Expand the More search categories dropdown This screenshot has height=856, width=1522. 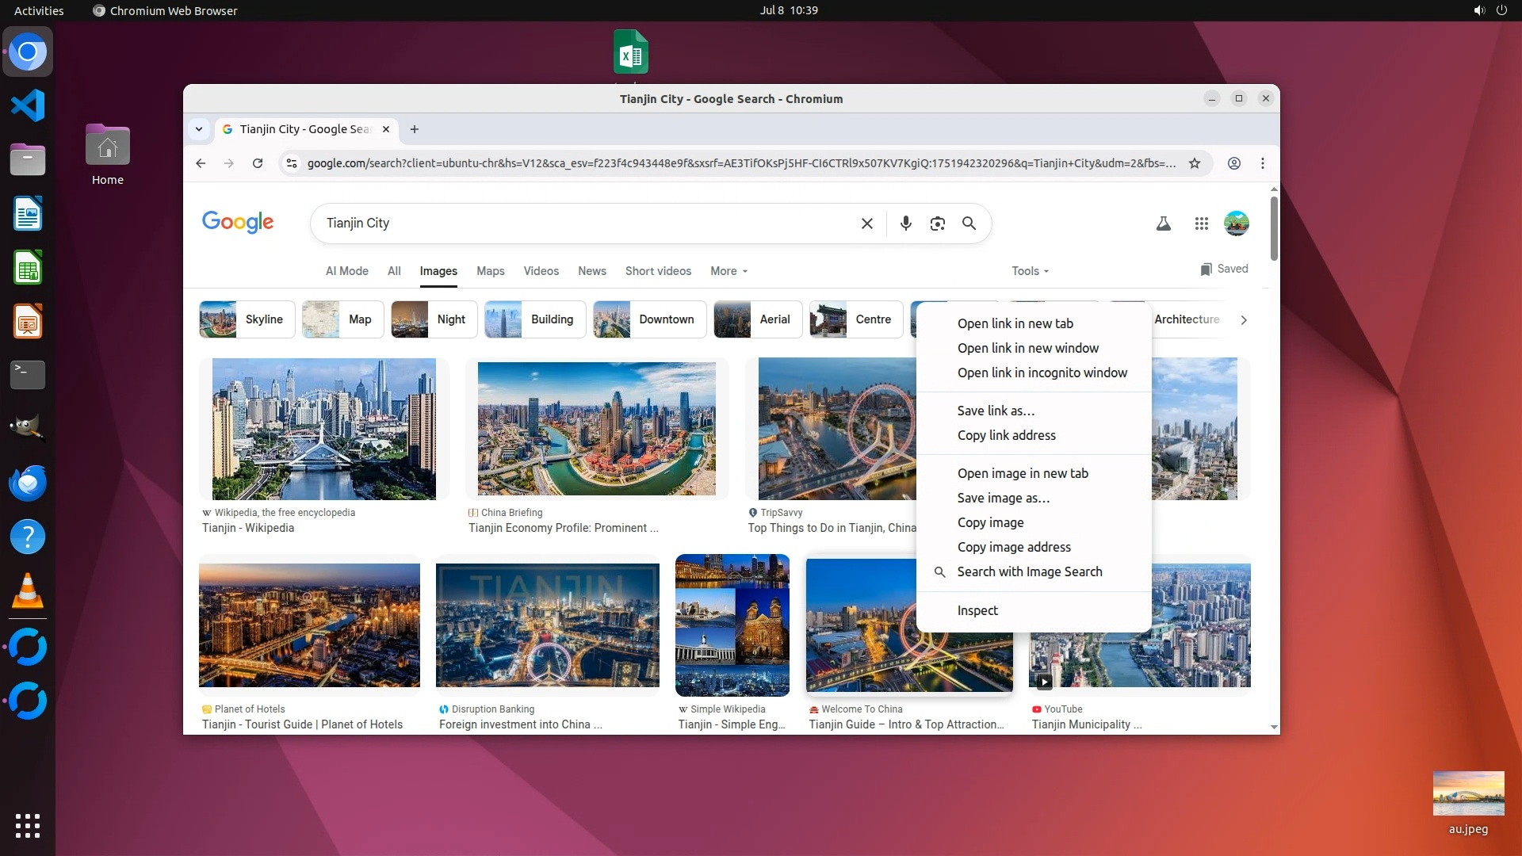click(728, 271)
